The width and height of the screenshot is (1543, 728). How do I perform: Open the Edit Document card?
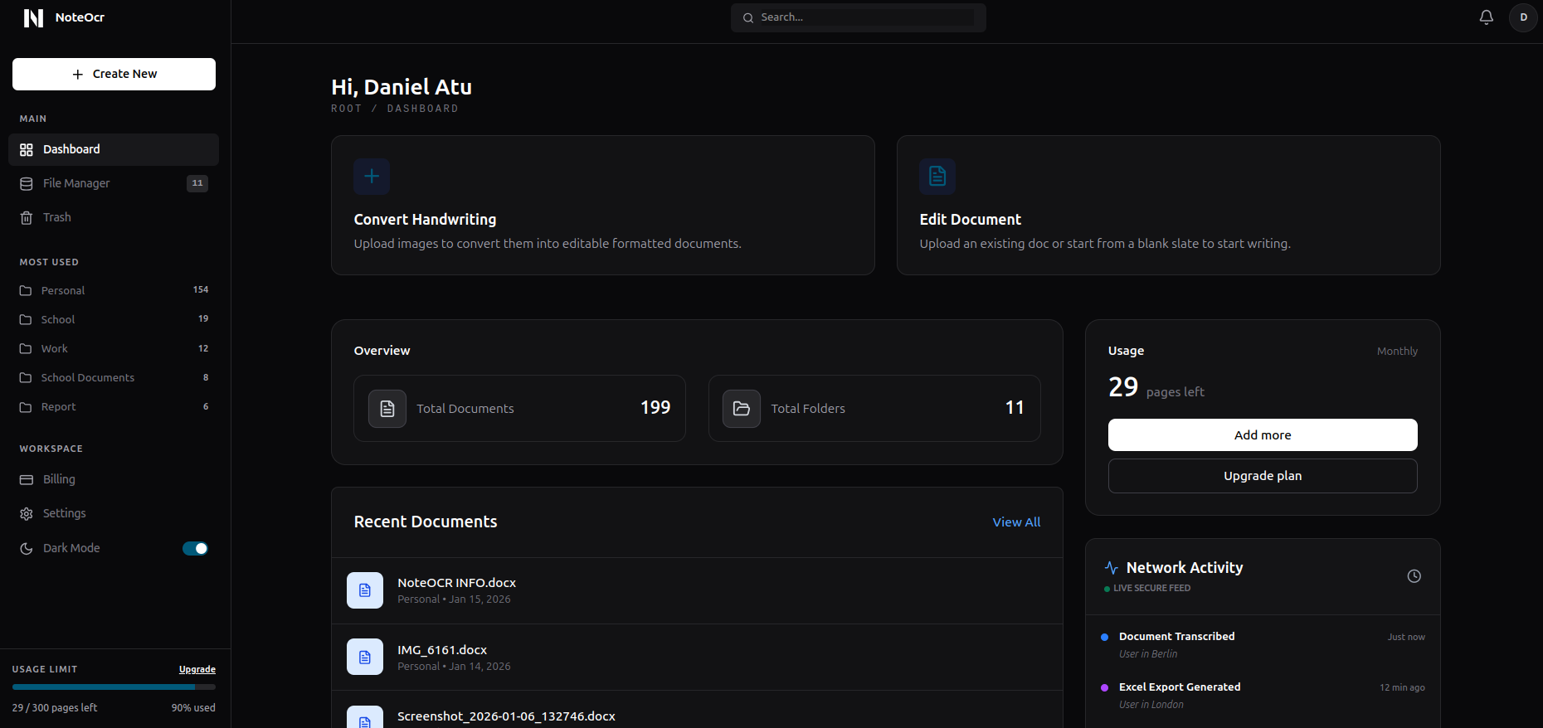click(x=1169, y=206)
